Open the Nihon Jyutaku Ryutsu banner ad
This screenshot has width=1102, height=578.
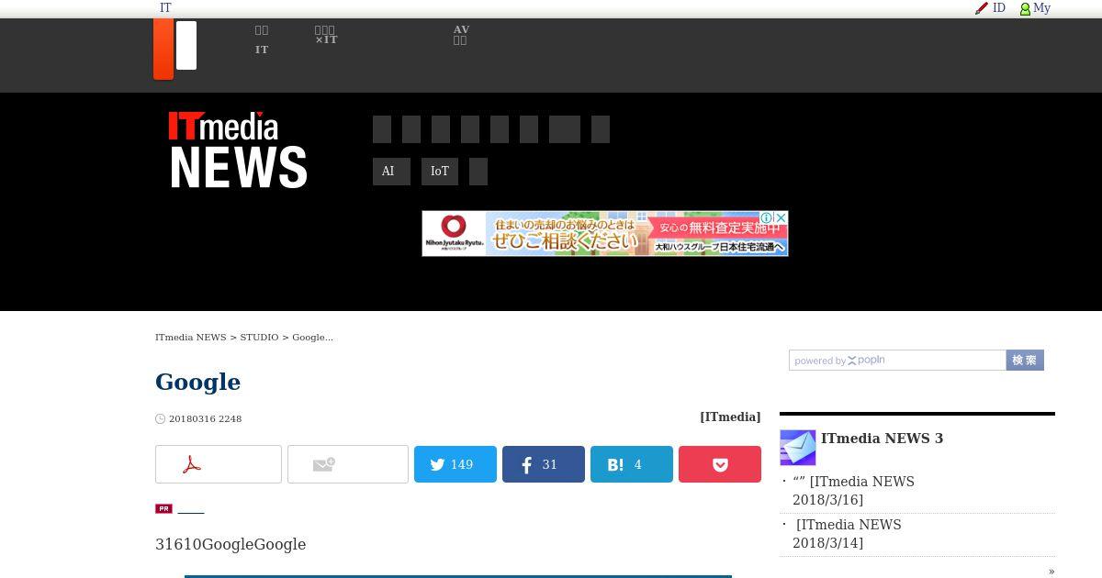pos(605,234)
